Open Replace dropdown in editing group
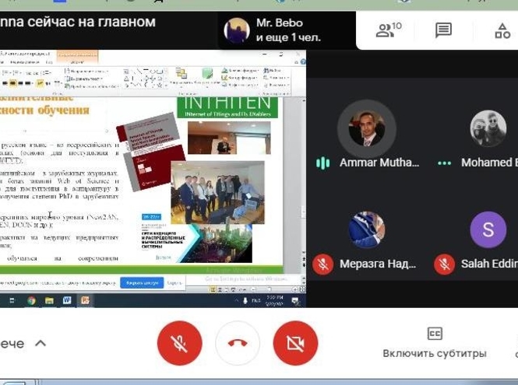 click(276, 78)
